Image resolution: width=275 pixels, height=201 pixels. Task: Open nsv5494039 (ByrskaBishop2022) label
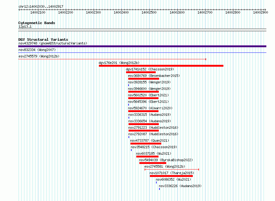(166, 160)
